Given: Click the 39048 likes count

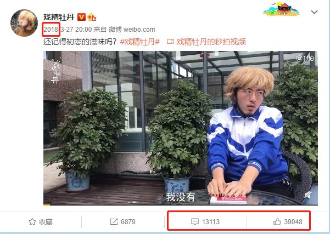Looking at the screenshot, I should (293, 222).
